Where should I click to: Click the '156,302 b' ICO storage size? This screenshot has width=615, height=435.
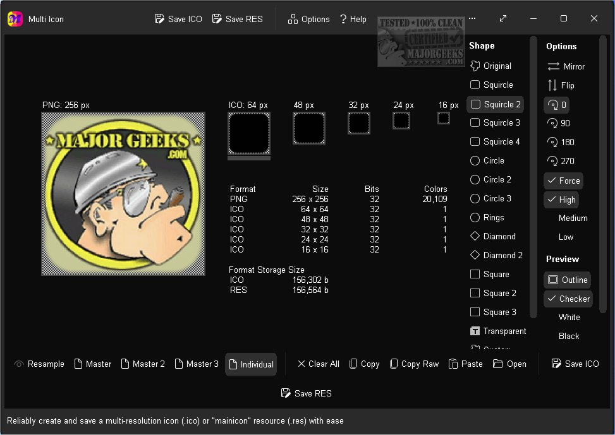(310, 280)
